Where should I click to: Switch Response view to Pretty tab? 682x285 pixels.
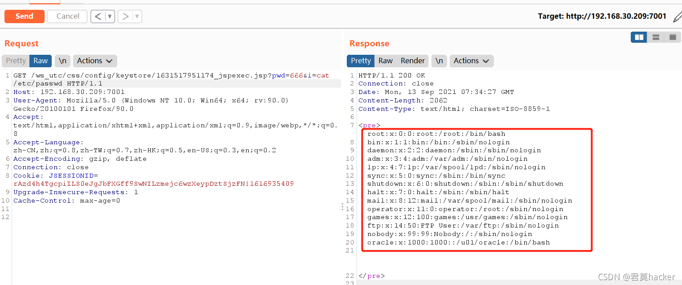coord(361,61)
